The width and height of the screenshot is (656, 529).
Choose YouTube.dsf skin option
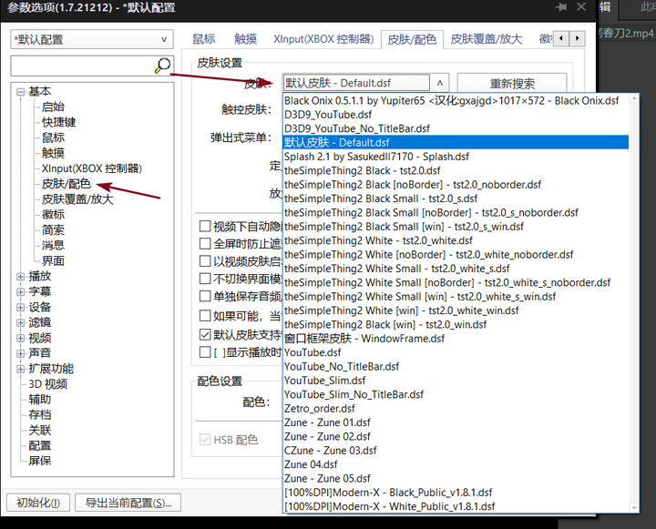coord(456,352)
